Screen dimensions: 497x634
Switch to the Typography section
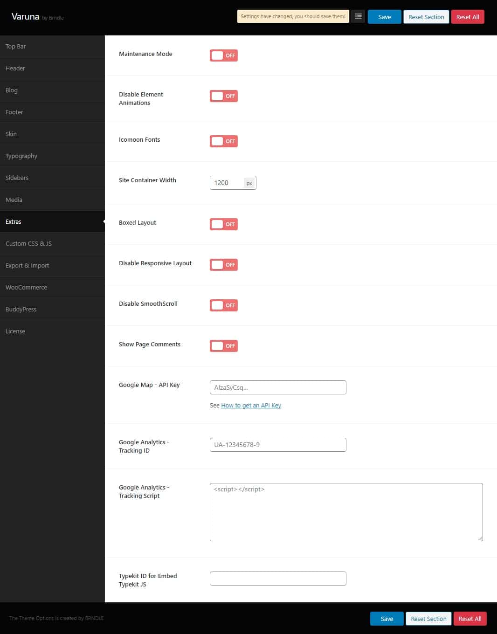tap(52, 156)
